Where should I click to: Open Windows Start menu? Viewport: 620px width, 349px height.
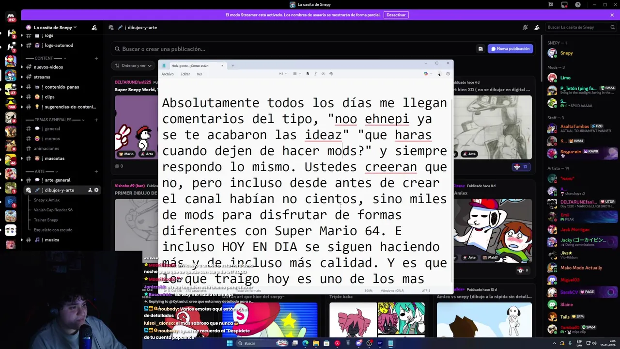(230, 343)
